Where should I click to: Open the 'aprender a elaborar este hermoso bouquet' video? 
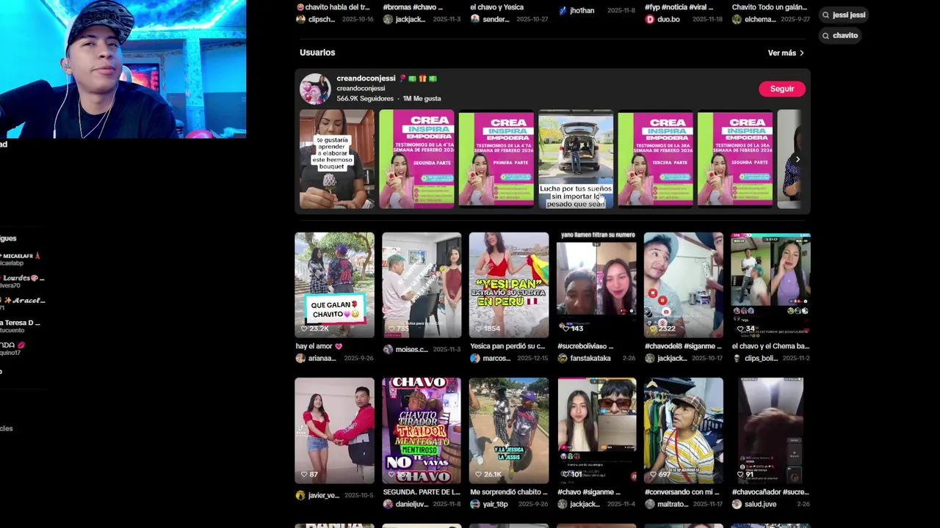pyautogui.click(x=336, y=159)
